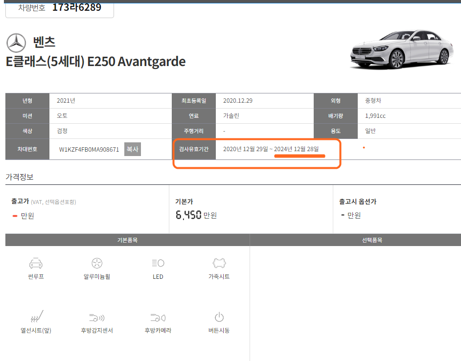Click the 썬루프 option label text
Image resolution: width=461 pixels, height=361 pixels.
[x=36, y=276]
